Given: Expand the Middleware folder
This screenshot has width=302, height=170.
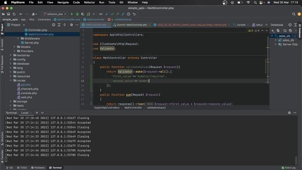Looking at the screenshot, I should point(18,39).
